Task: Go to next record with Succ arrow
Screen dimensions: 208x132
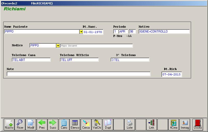Action: (53, 125)
